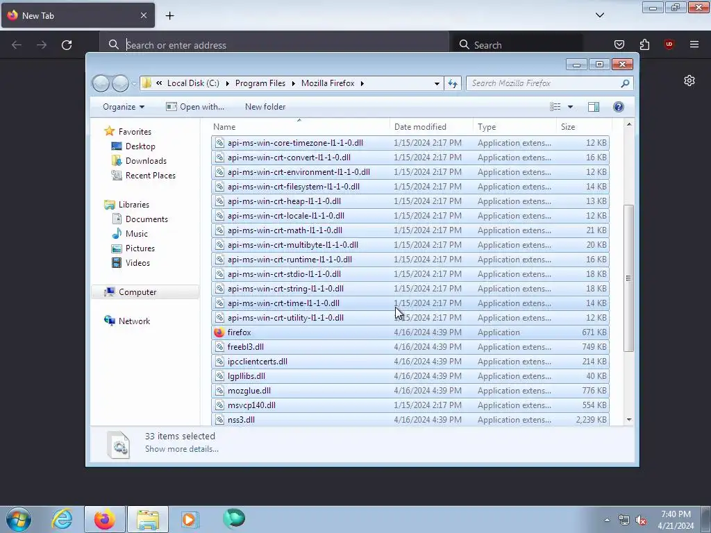Click Program Files in the address breadcrumb
The width and height of the screenshot is (711, 533).
(260, 83)
